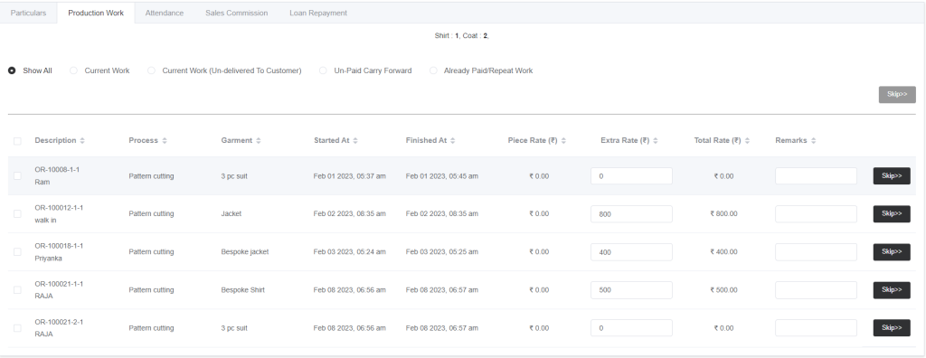
Task: Check the select-all checkbox in the header
Action: pos(17,141)
